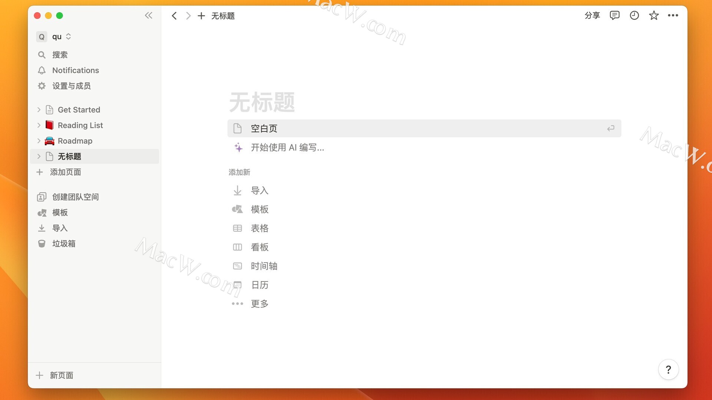Collapse the sidebar with double-chevron icon
This screenshot has height=400, width=712.
[x=148, y=16]
